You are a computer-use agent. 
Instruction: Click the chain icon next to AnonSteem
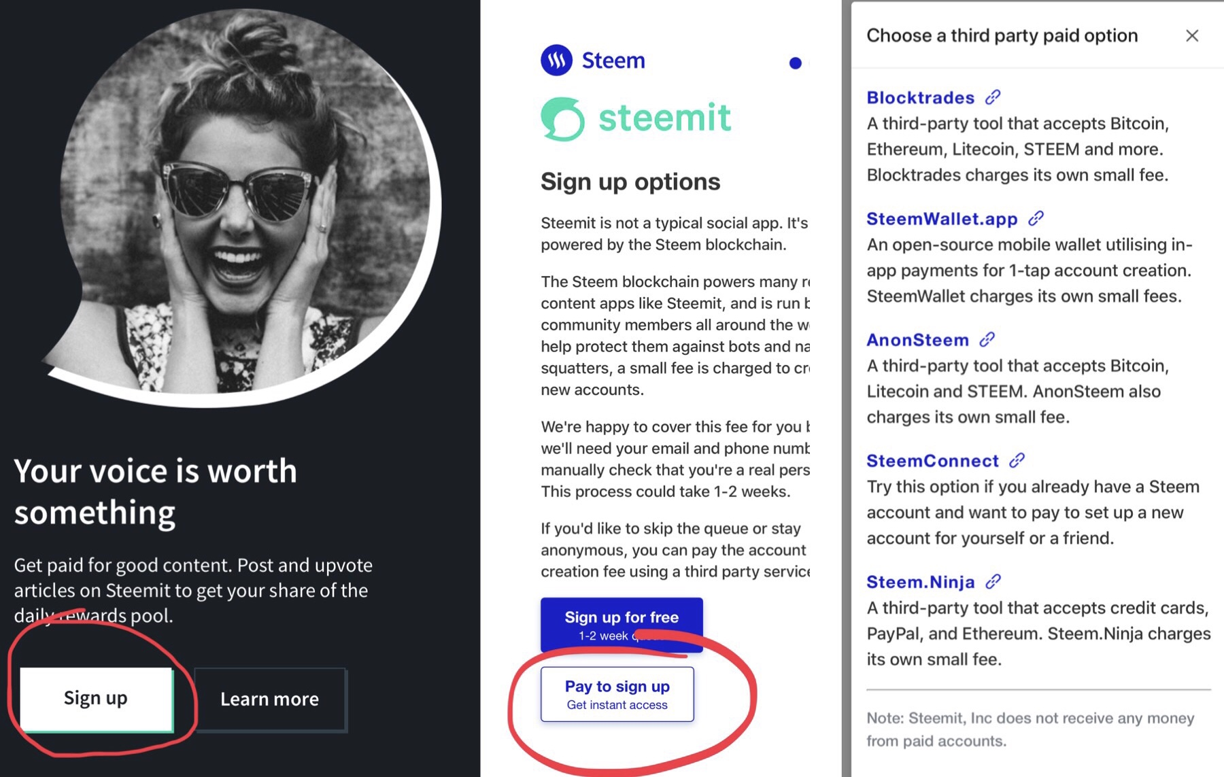(x=987, y=339)
